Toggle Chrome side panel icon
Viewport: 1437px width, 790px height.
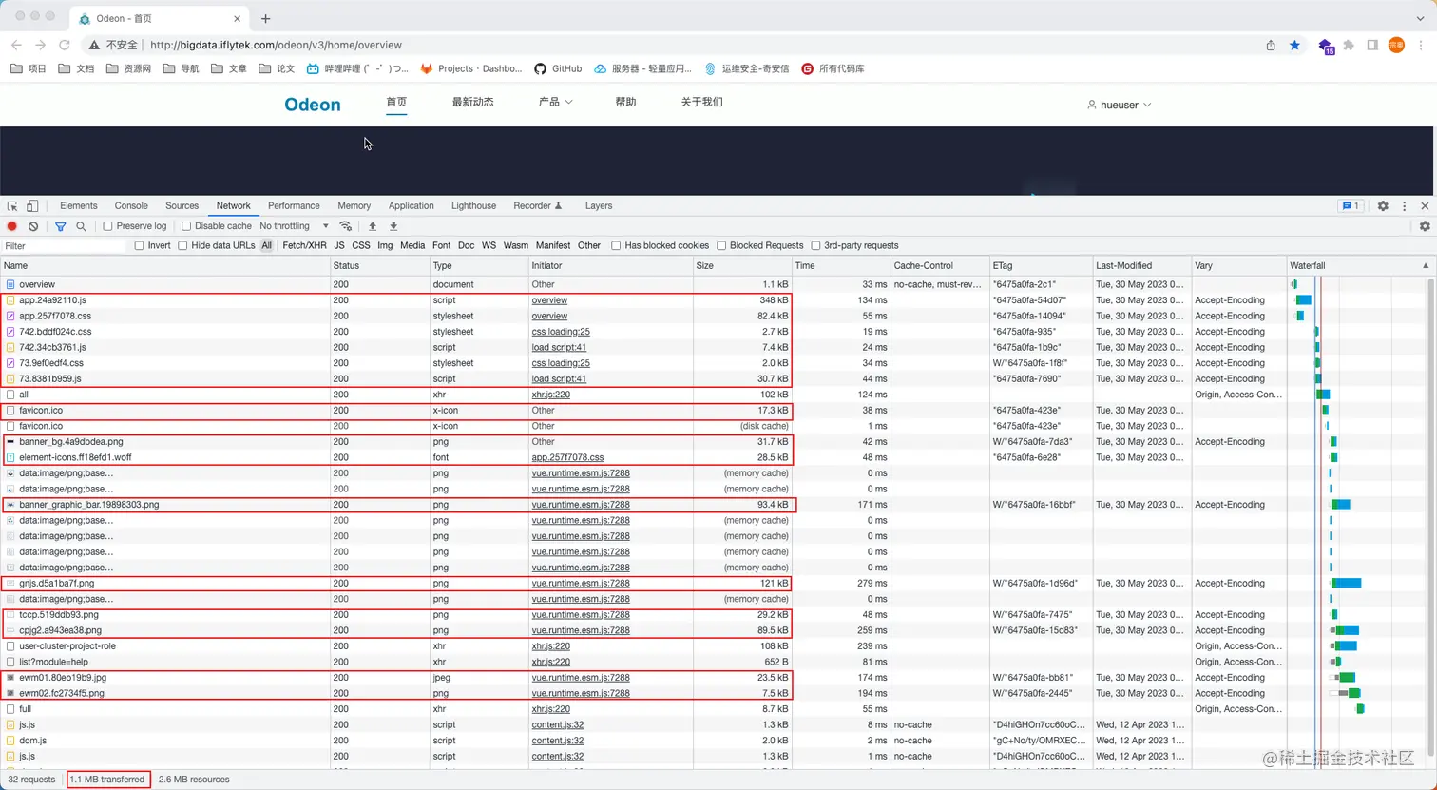pos(1372,45)
